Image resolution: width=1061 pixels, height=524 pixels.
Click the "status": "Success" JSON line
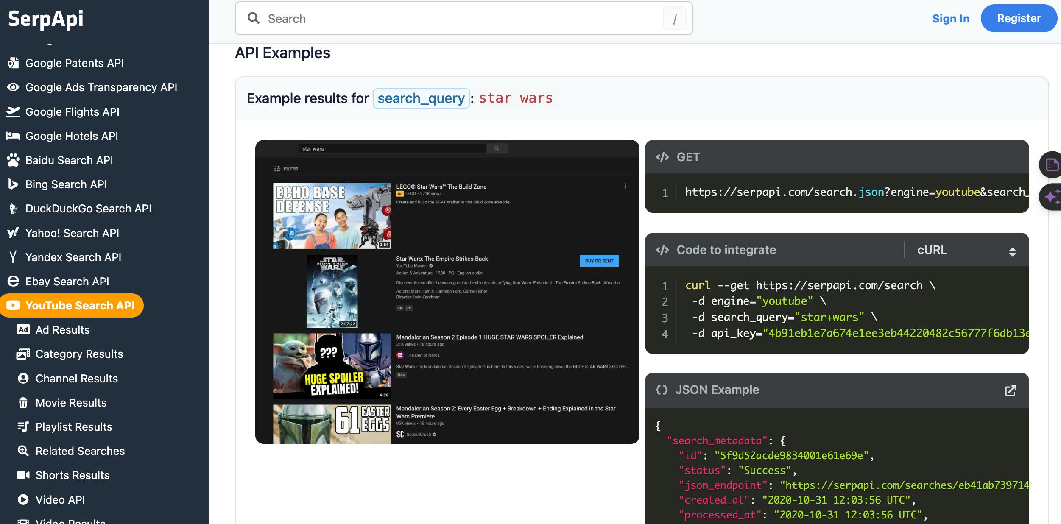[737, 471]
